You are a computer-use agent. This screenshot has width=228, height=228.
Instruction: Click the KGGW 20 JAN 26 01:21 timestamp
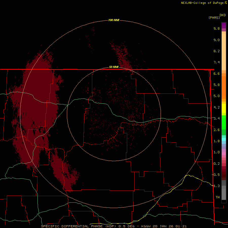point(164,226)
